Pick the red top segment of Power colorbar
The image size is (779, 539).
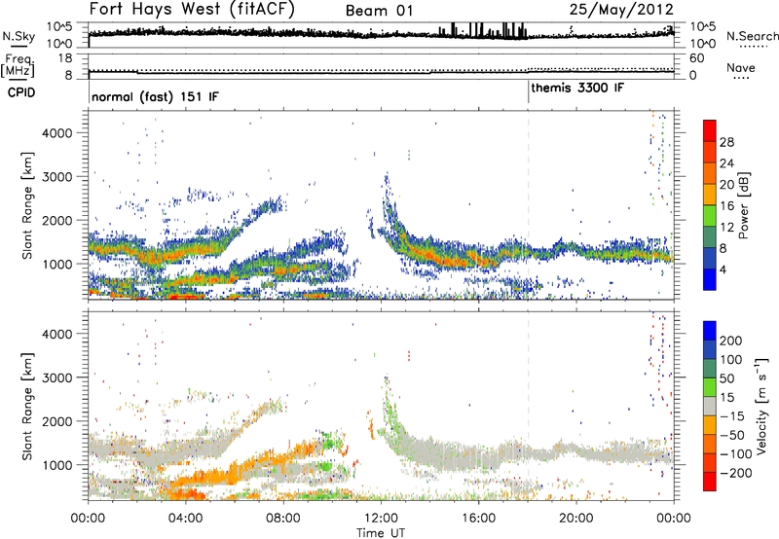click(710, 130)
